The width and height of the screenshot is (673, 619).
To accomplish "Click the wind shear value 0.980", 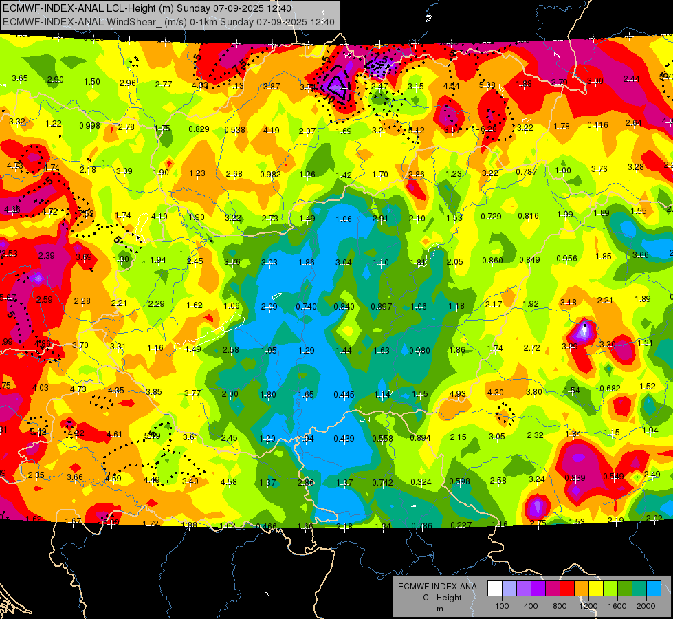I will point(420,351).
